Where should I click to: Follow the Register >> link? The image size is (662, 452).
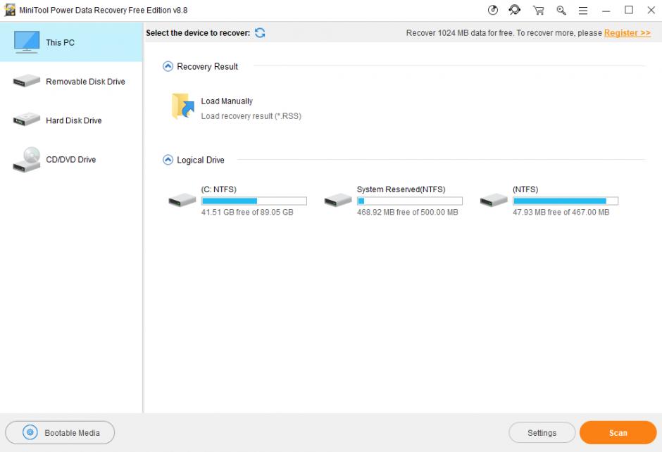tap(627, 33)
